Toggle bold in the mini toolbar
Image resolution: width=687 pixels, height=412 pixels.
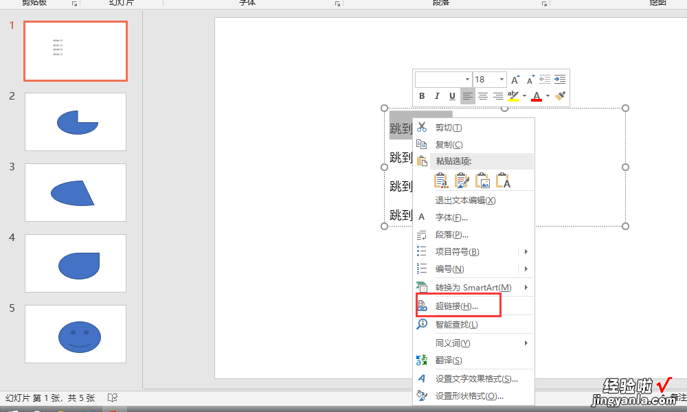click(422, 96)
